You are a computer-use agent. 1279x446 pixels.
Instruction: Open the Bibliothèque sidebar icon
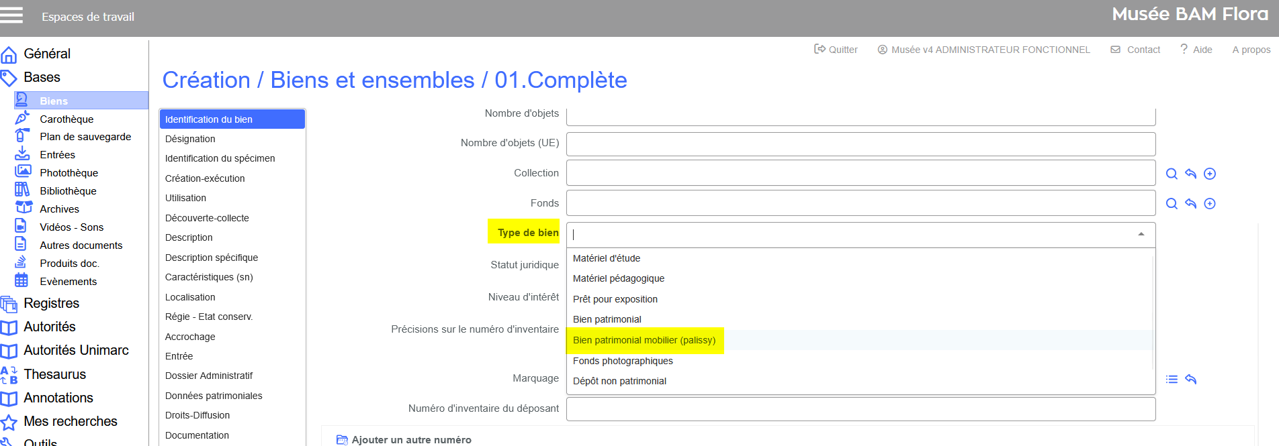(23, 190)
